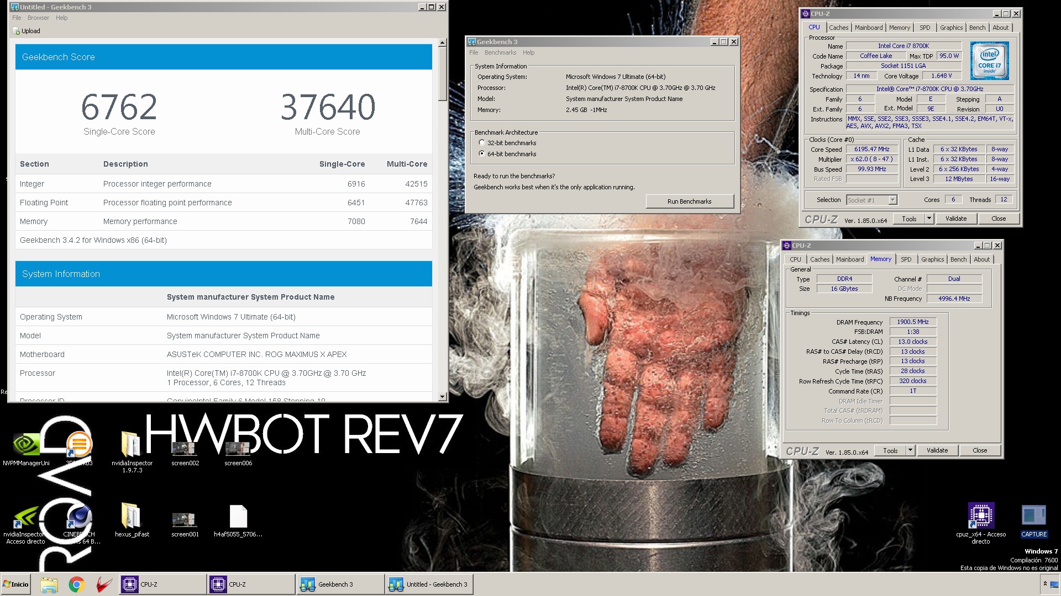Click Close button in lower CPU-Z
The height and width of the screenshot is (596, 1061).
pyautogui.click(x=980, y=450)
